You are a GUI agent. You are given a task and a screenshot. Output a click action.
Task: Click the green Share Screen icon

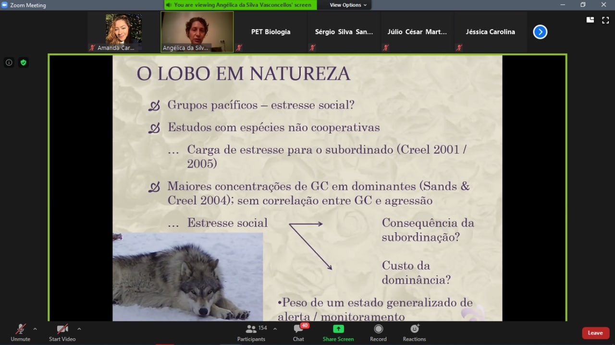click(338, 329)
